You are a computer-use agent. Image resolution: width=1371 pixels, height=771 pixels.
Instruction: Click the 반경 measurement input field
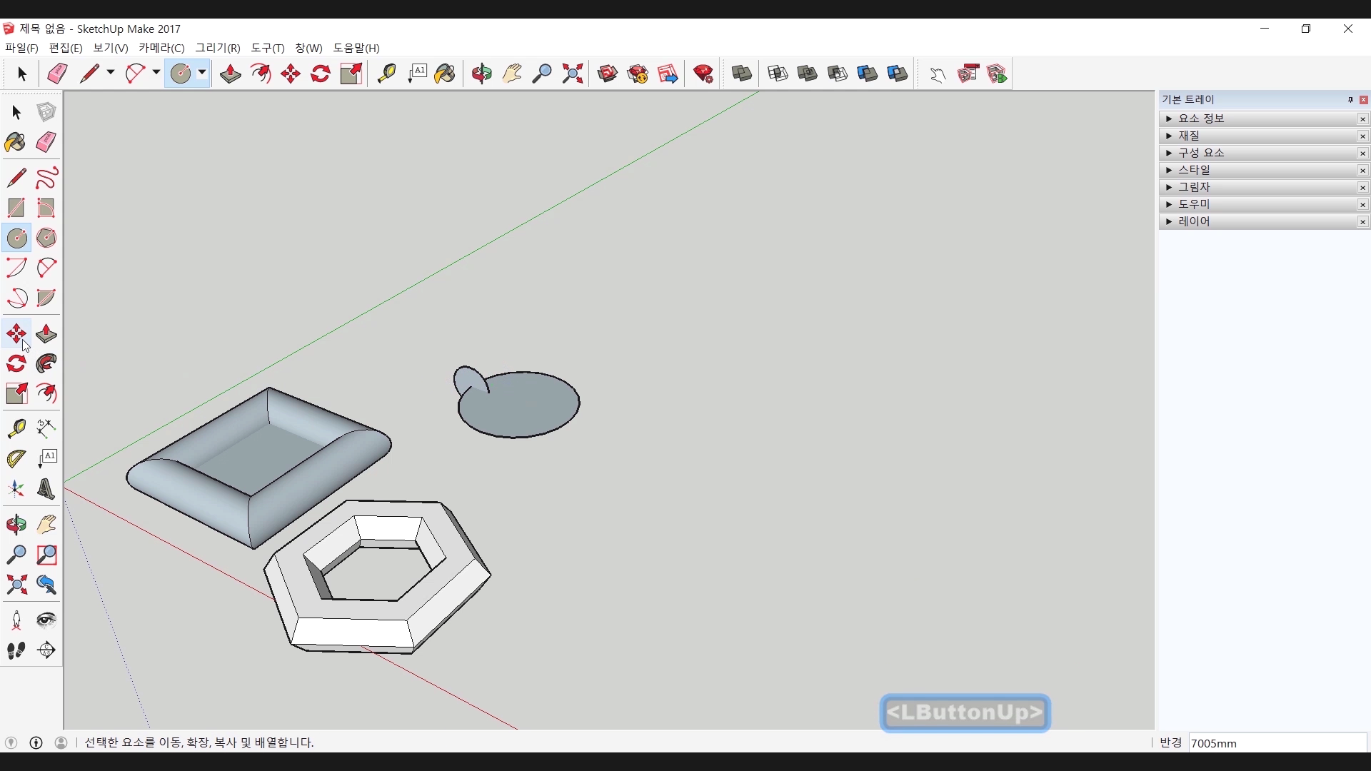point(1277,743)
